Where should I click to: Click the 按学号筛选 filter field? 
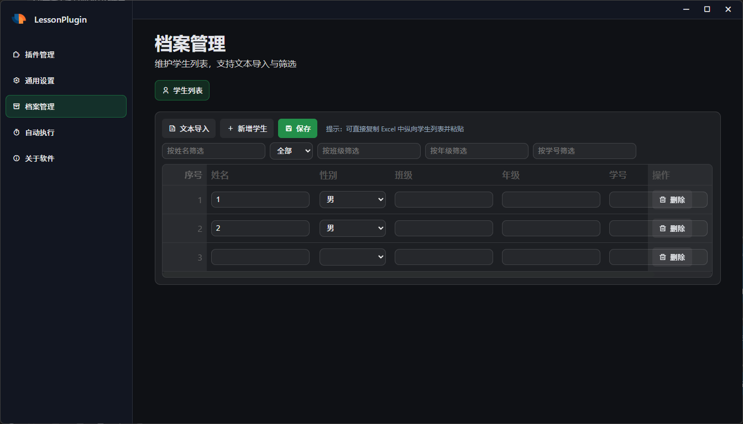(x=584, y=151)
